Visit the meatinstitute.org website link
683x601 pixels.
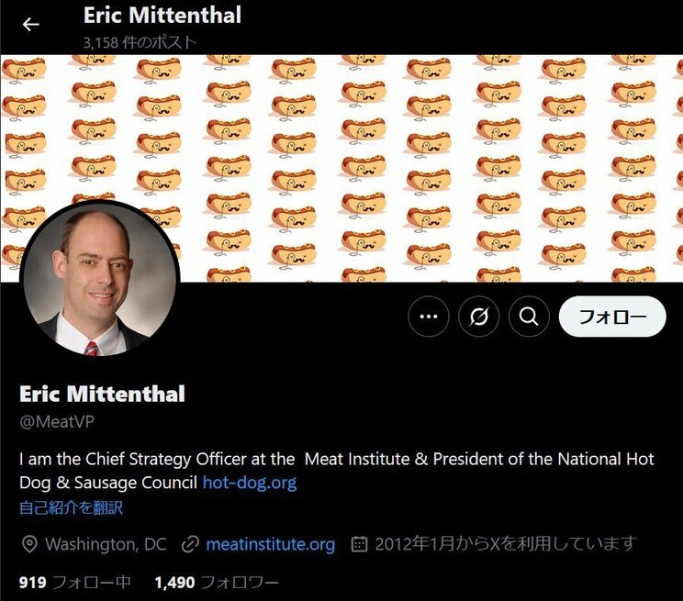click(x=270, y=544)
